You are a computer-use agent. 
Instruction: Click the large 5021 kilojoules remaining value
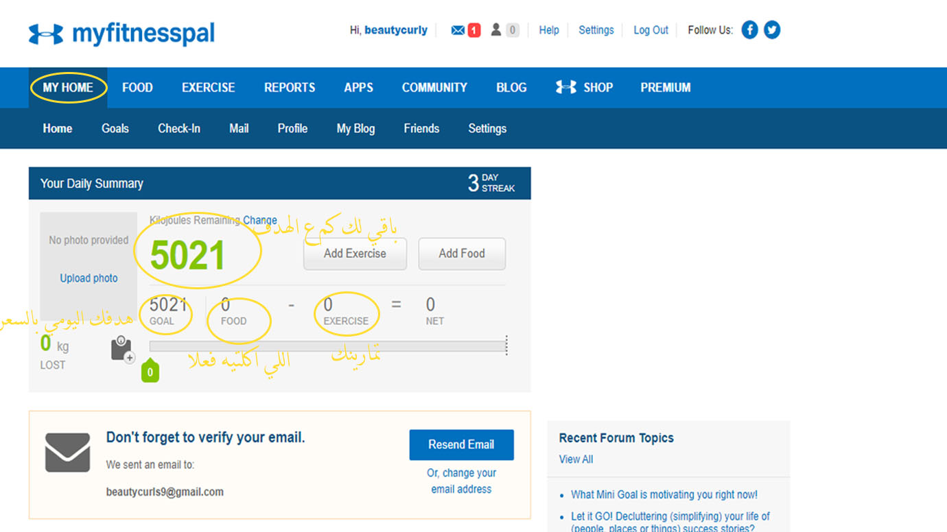pos(187,255)
